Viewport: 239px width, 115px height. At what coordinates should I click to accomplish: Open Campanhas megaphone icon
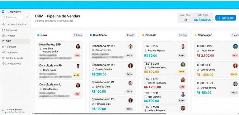pyautogui.click(x=3, y=53)
